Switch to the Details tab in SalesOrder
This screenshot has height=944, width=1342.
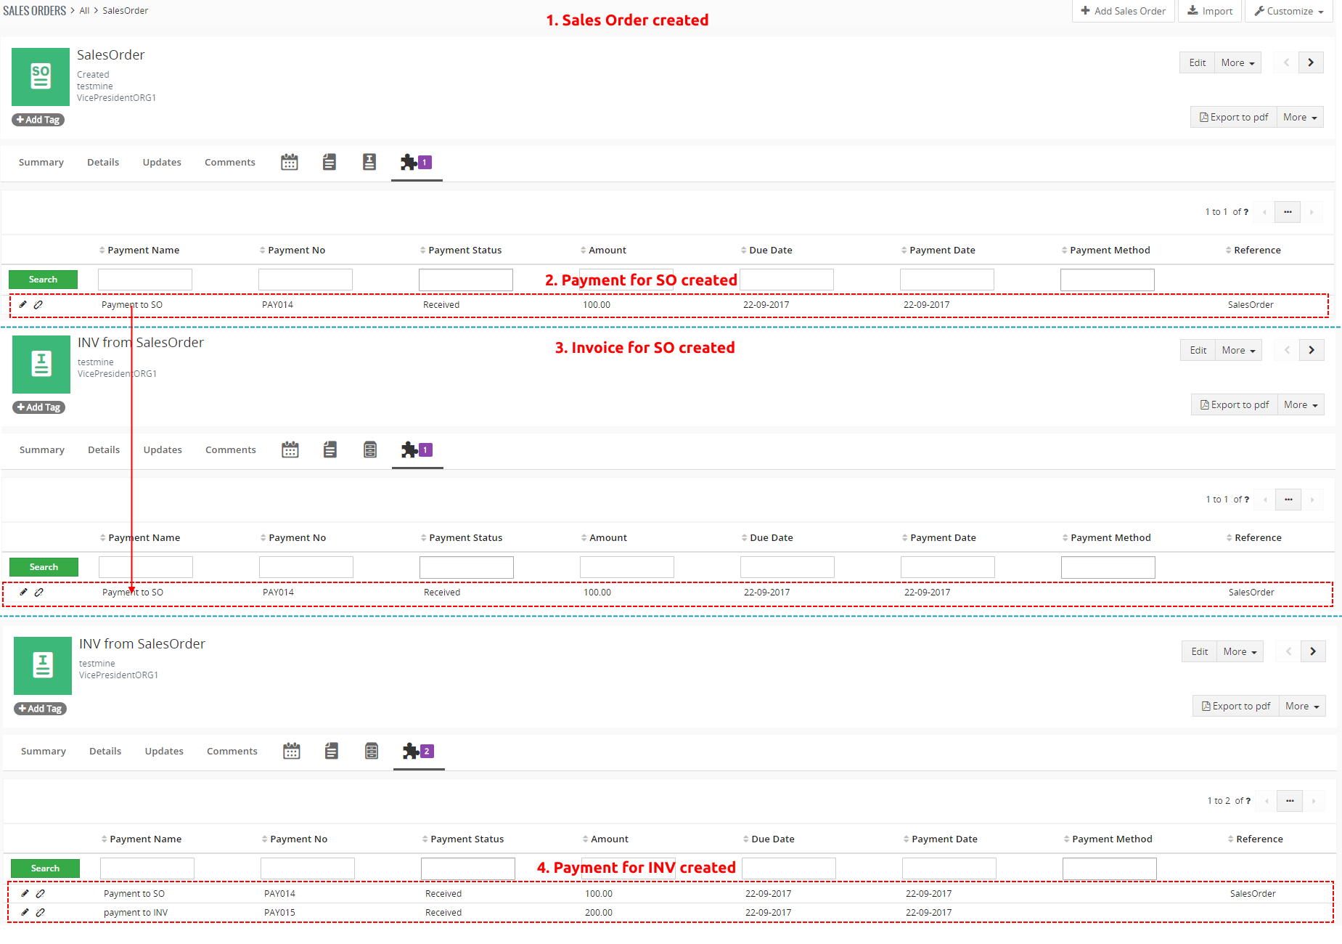pyautogui.click(x=103, y=162)
